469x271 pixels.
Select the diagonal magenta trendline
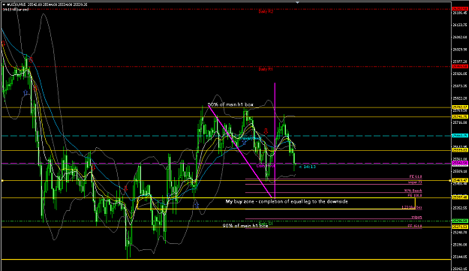coord(241,152)
